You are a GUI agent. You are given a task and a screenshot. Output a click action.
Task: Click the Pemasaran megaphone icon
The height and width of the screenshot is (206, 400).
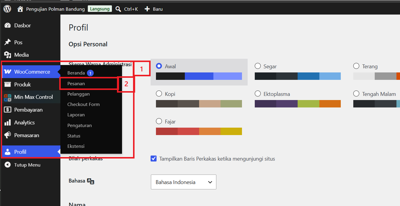8,135
